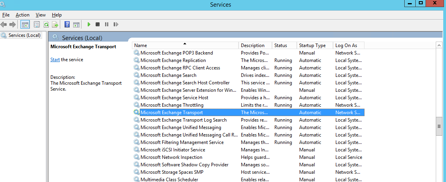Click green Start Service play icon
The image size is (446, 182).
point(89,25)
